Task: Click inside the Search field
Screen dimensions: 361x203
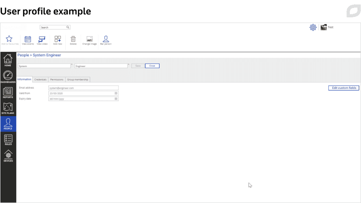Action: [52, 27]
